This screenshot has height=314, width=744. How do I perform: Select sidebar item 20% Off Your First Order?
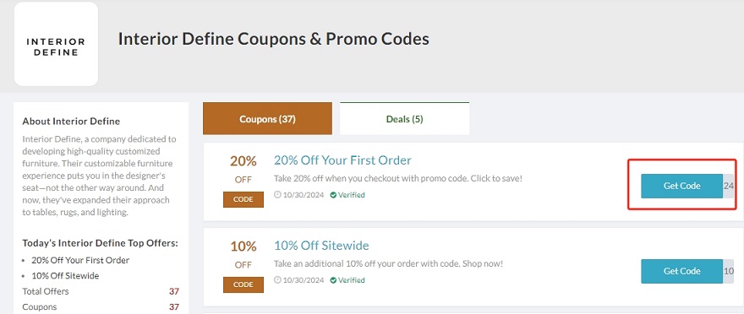click(x=80, y=260)
